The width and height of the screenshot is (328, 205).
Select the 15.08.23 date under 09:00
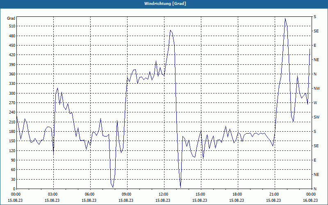click(126, 200)
